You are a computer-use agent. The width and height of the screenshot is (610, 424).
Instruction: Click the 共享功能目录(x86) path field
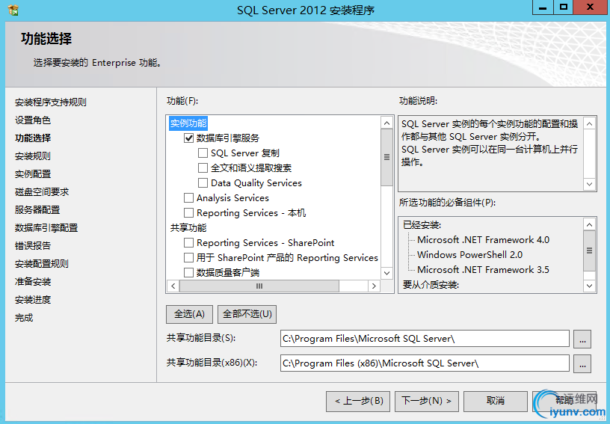pyautogui.click(x=425, y=363)
